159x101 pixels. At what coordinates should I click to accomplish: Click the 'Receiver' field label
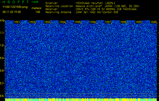point(52,9)
